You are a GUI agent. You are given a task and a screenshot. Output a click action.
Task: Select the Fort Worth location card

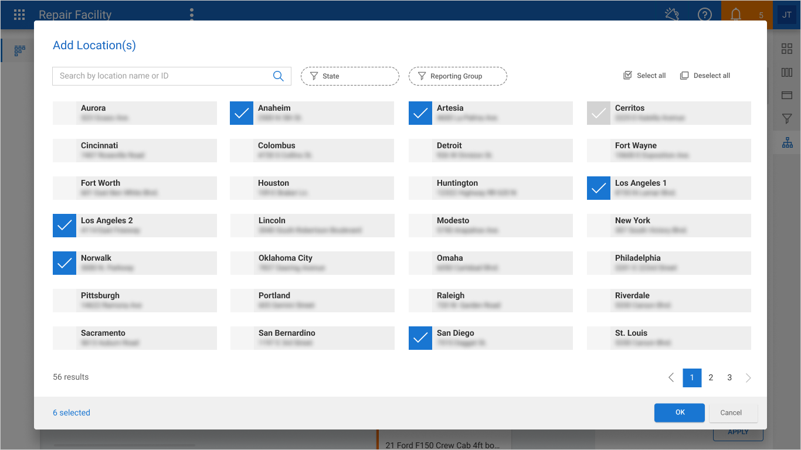tap(135, 188)
